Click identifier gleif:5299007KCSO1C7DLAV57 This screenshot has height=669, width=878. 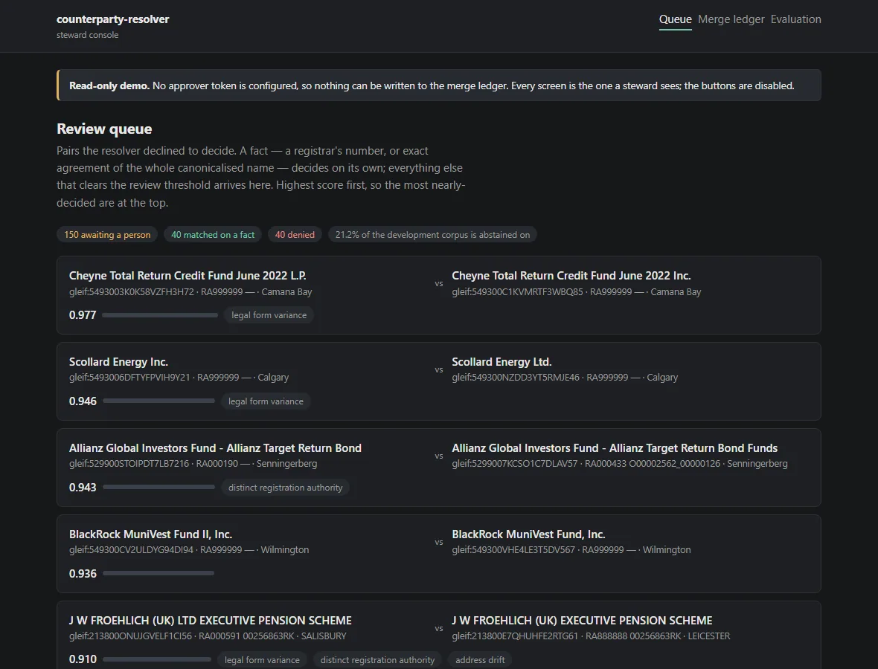tap(515, 464)
